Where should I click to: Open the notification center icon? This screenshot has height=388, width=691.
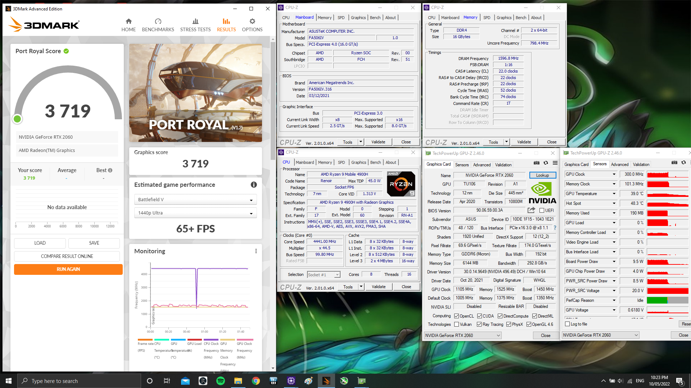[x=679, y=381]
